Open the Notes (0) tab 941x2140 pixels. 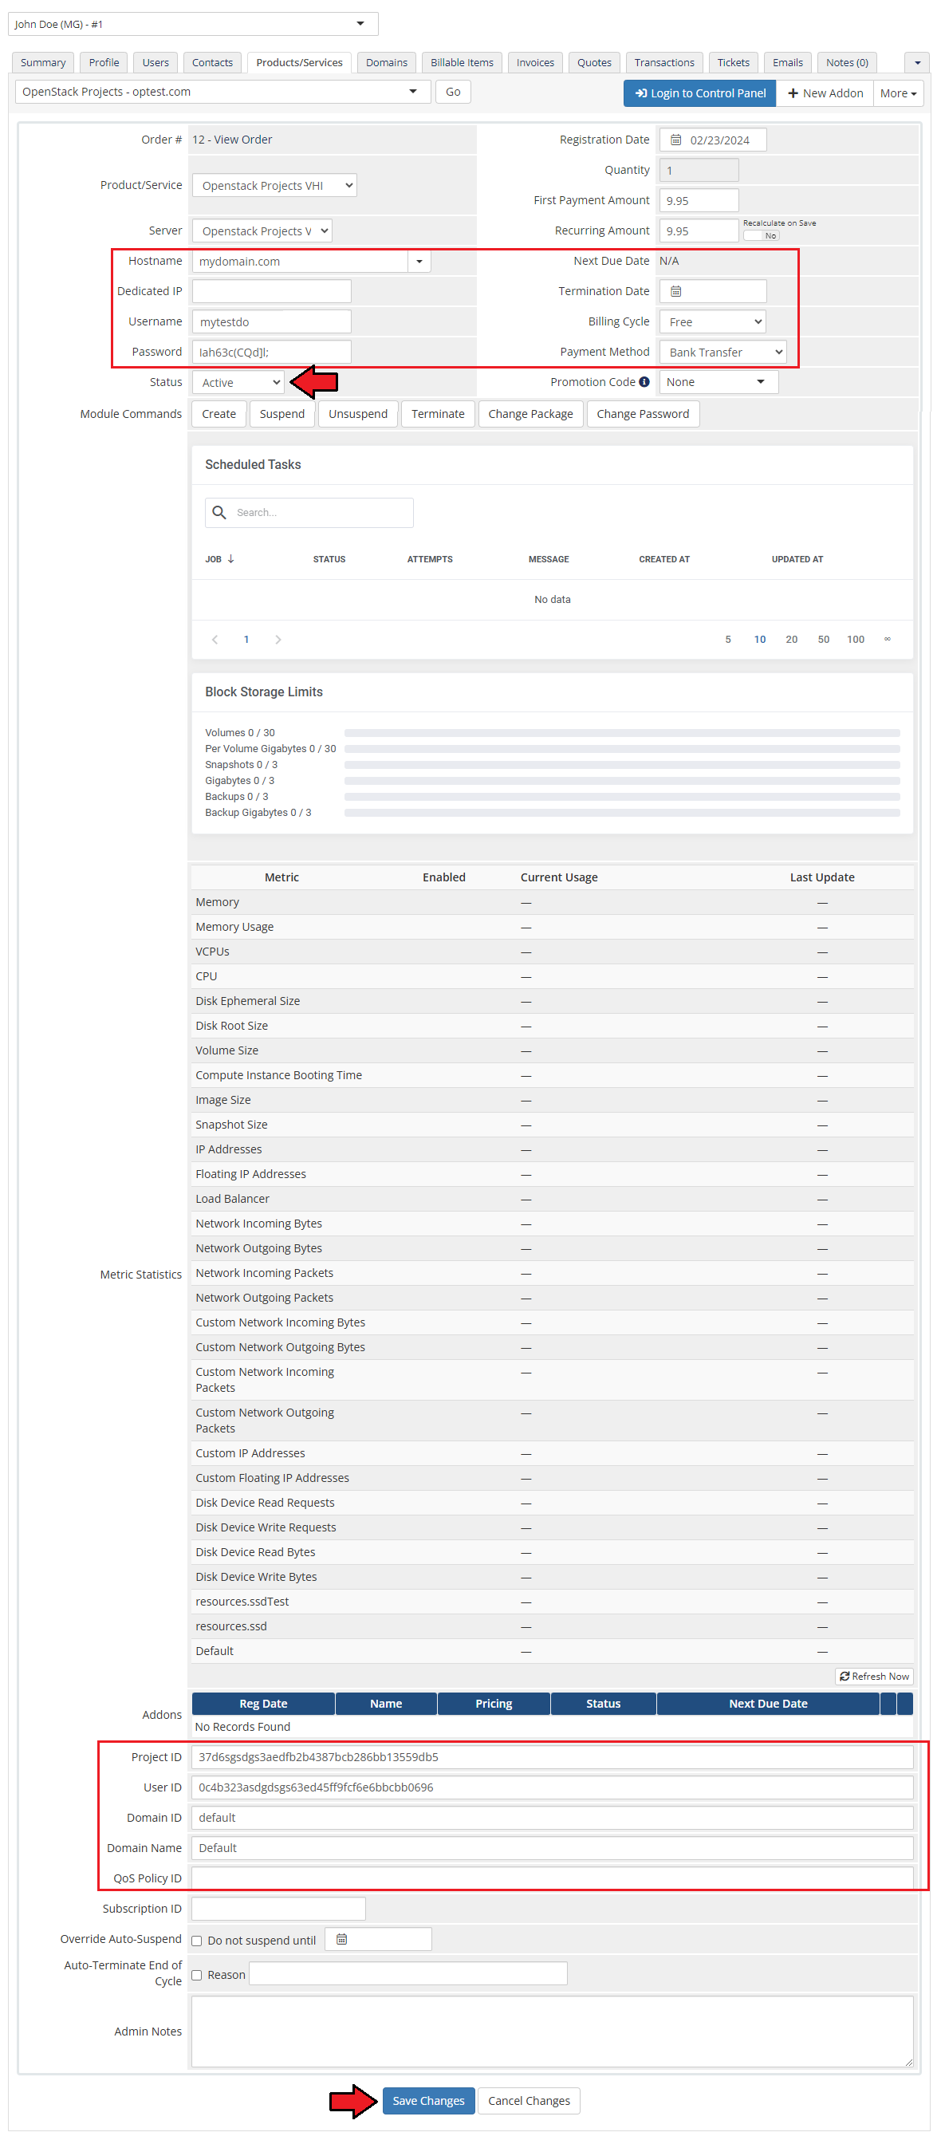[847, 62]
